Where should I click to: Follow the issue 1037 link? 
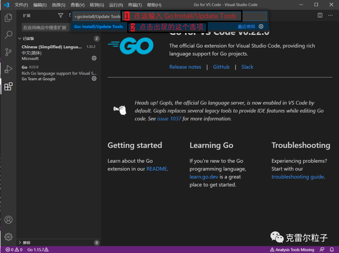pos(169,119)
